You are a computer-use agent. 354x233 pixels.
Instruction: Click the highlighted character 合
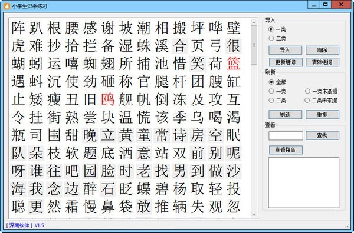179,46
